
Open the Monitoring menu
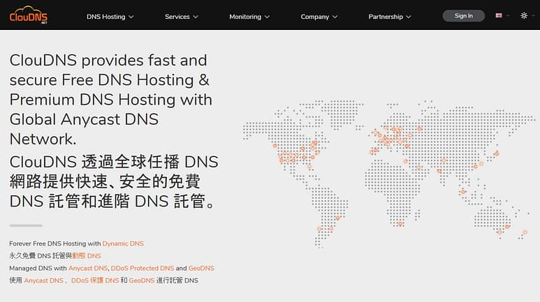[x=245, y=17]
